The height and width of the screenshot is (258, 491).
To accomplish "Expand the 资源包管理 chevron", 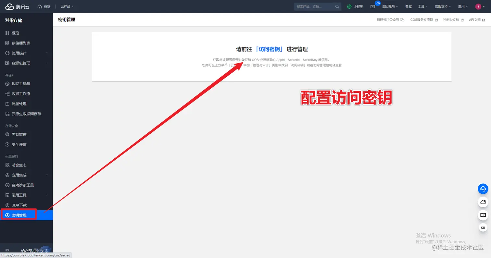I will (x=46, y=63).
